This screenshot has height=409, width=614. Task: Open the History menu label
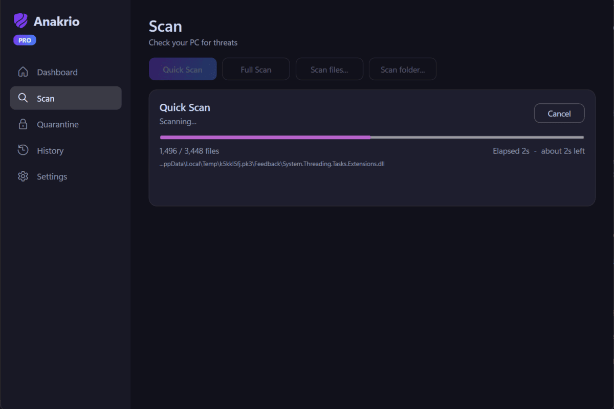pyautogui.click(x=50, y=151)
